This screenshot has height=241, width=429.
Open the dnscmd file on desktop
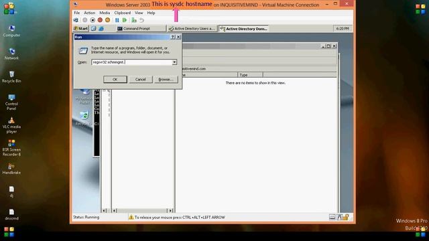click(11, 214)
